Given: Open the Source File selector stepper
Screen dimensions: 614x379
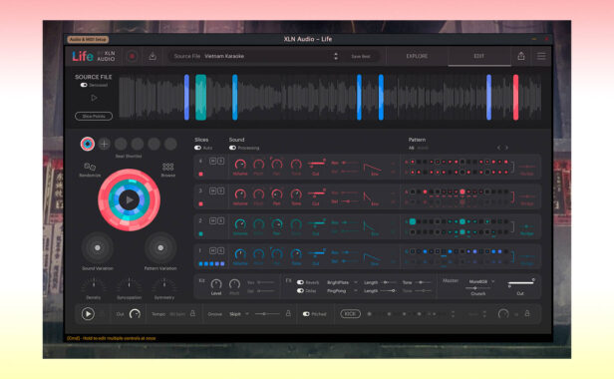Looking at the screenshot, I should (x=336, y=56).
